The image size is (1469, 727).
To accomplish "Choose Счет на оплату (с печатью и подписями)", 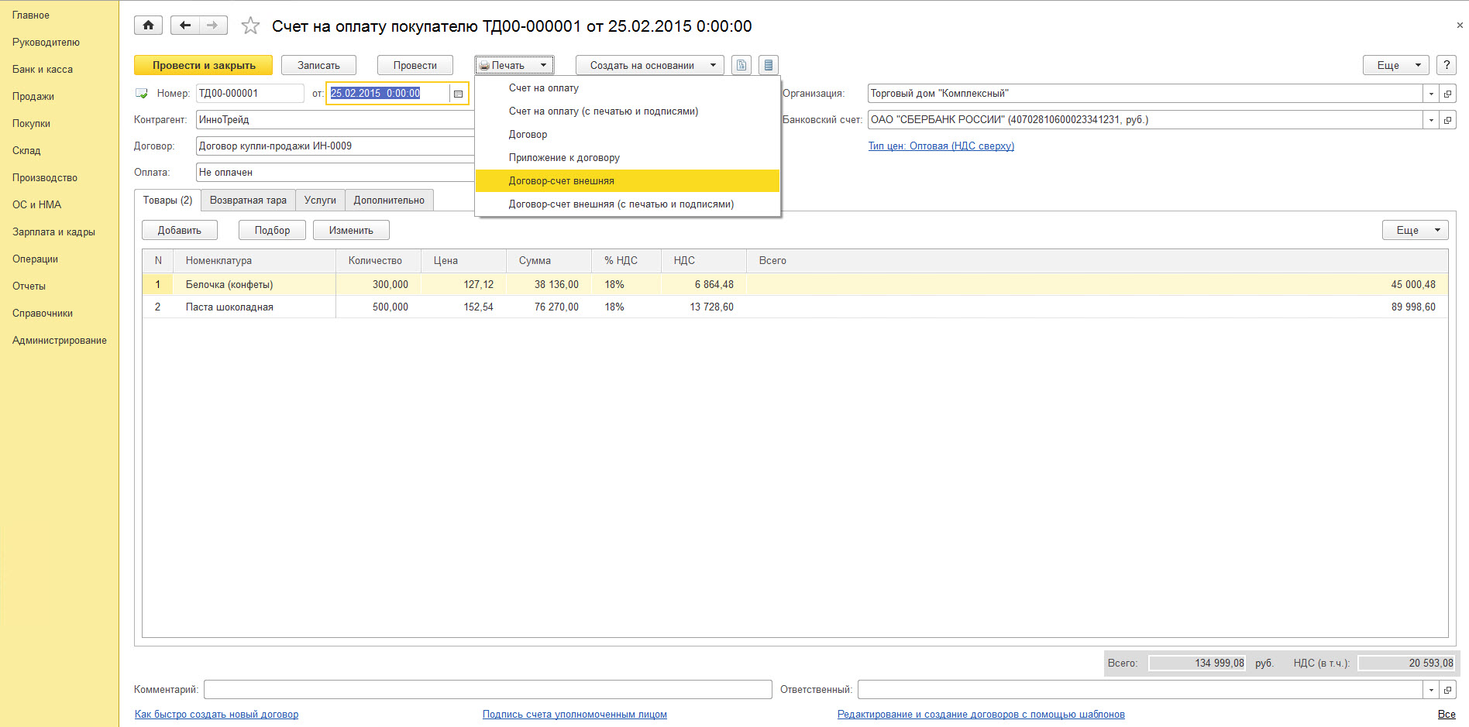I will click(x=627, y=111).
